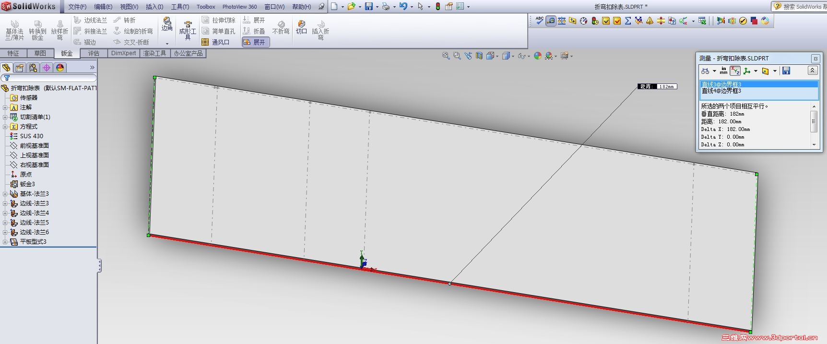Click the 转折 jog tool

[x=124, y=20]
